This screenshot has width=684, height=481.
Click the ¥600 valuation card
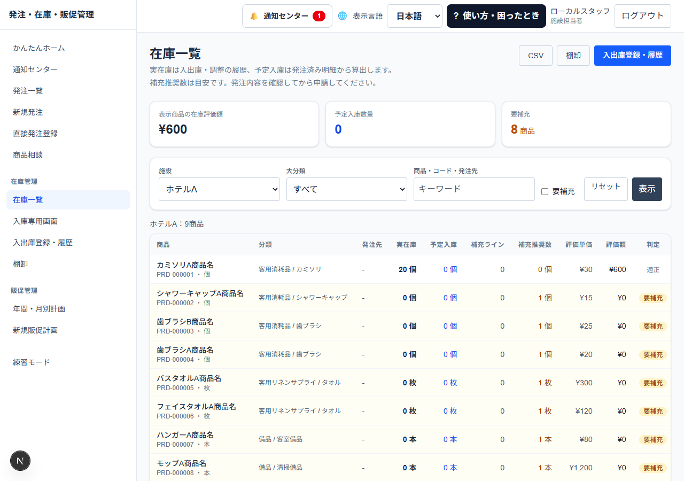[x=234, y=124]
